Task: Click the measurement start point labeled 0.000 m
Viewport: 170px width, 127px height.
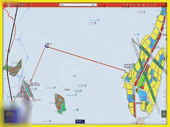Action: (47, 46)
